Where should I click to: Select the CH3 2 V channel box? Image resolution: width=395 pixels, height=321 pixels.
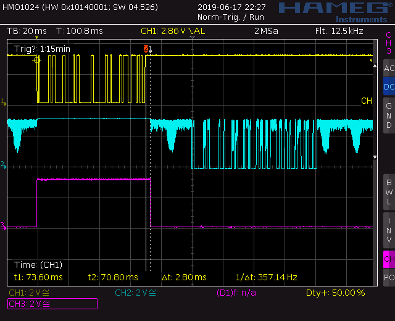tap(52, 303)
